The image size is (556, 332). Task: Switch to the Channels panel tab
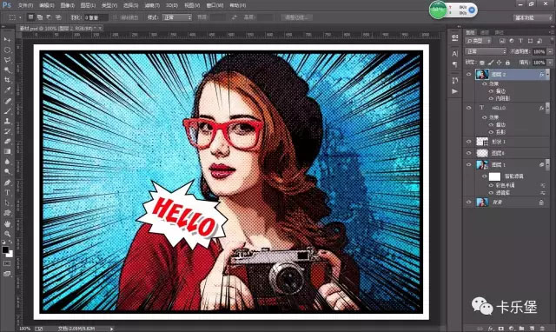485,32
